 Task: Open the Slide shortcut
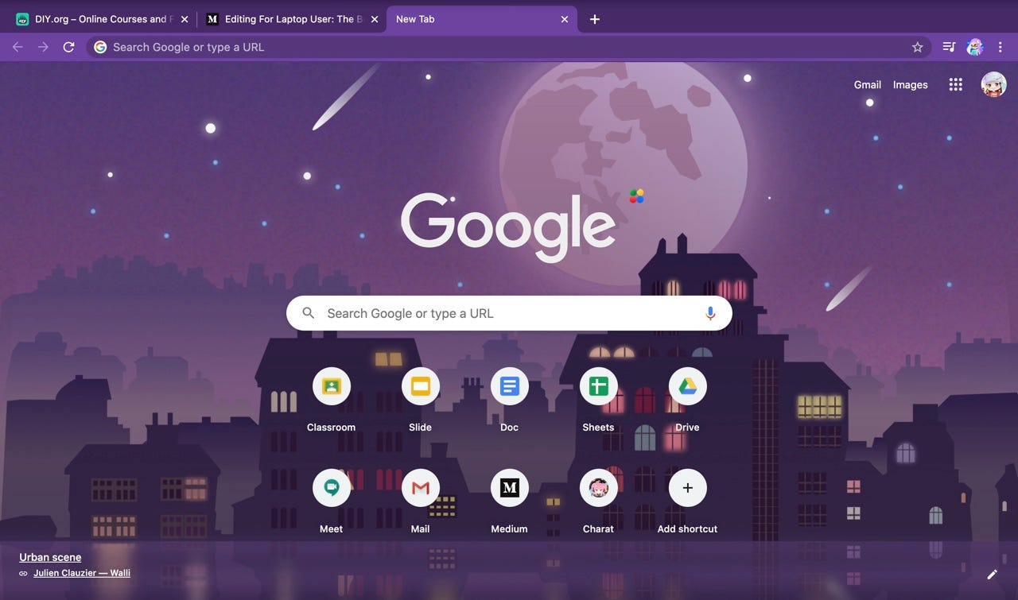[x=421, y=387]
